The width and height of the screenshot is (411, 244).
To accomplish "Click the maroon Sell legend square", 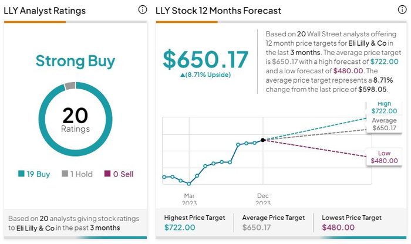I will point(107,174).
